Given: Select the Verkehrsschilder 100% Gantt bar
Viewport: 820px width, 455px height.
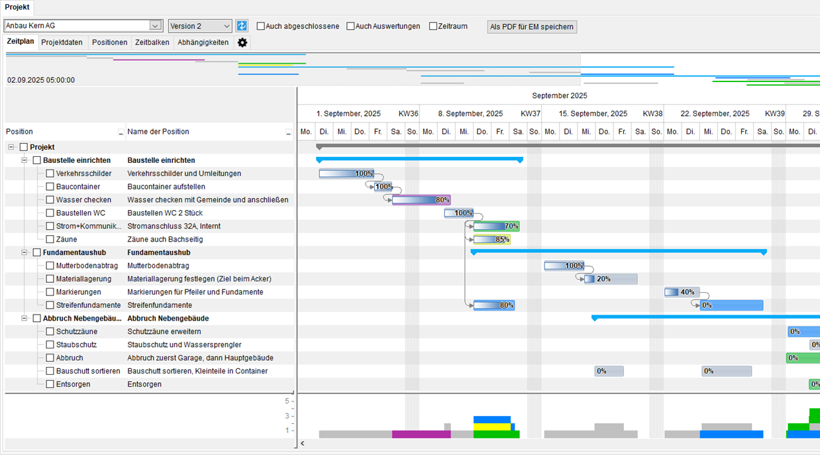Looking at the screenshot, I should pos(346,174).
